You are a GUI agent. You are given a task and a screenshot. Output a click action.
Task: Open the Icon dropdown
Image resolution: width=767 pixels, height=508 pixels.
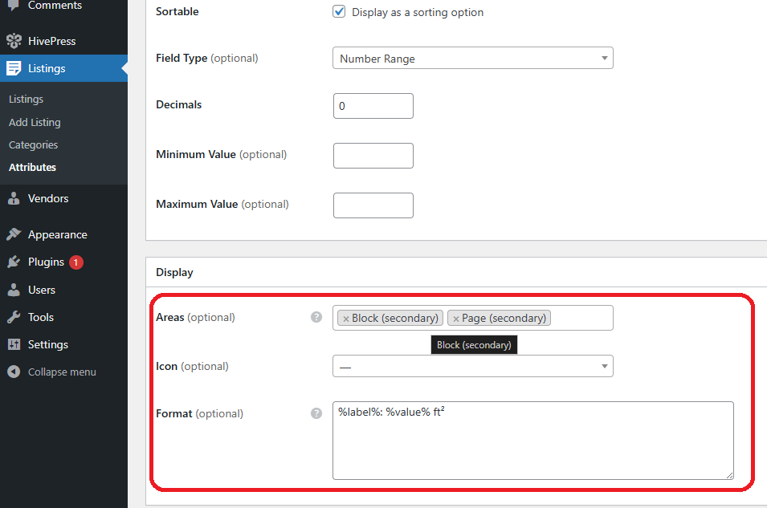(x=472, y=366)
